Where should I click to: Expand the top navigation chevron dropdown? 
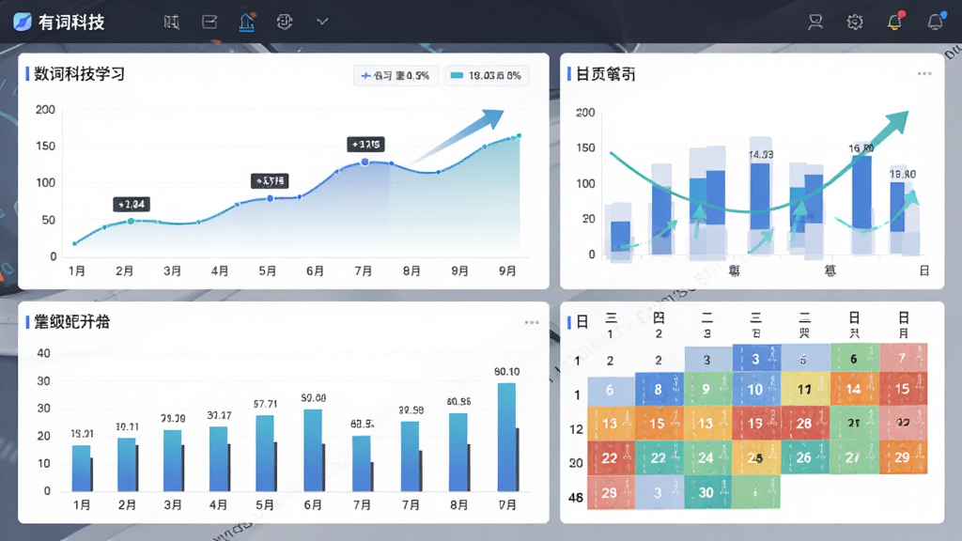tap(322, 23)
